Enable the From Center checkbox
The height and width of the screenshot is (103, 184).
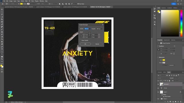point(80,40)
